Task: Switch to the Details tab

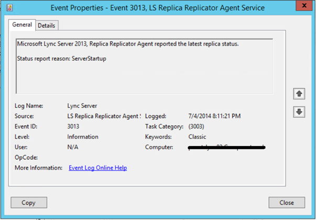Action: 47,25
